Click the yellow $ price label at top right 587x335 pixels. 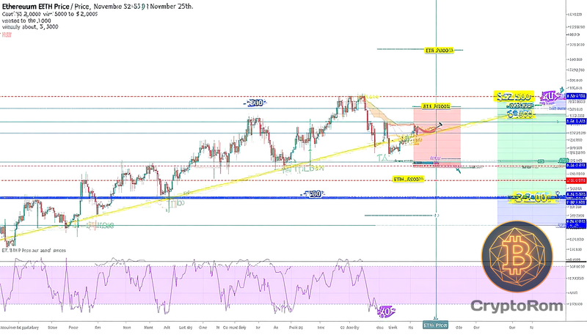(x=513, y=96)
